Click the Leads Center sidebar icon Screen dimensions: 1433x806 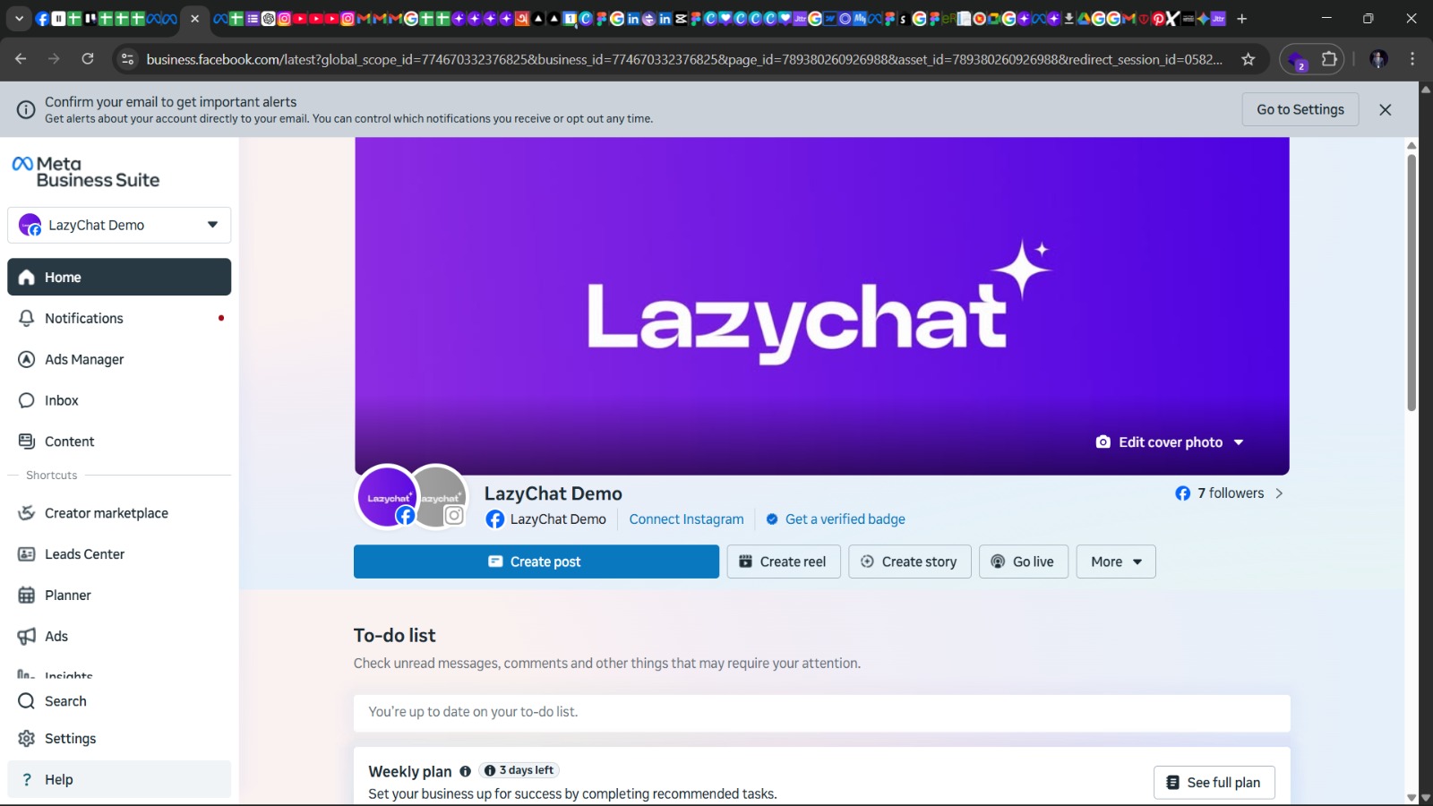pos(27,554)
